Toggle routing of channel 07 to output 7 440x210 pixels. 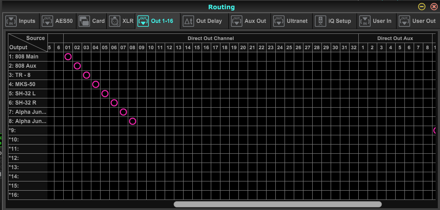tap(123, 112)
